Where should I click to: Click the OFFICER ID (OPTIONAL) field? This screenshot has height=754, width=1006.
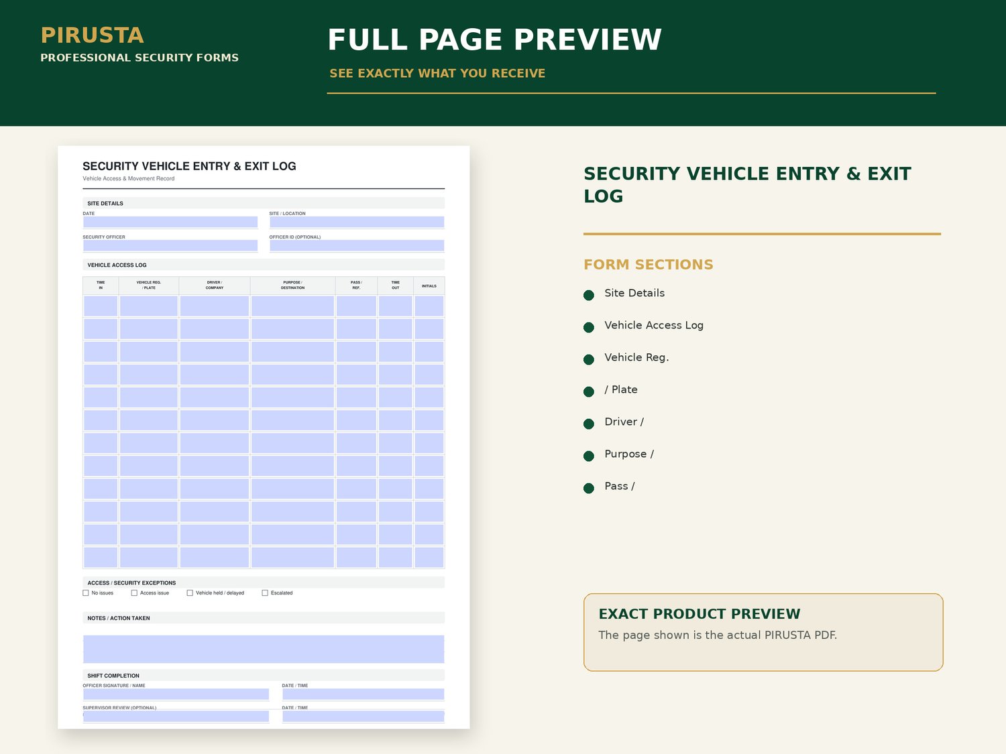point(357,245)
